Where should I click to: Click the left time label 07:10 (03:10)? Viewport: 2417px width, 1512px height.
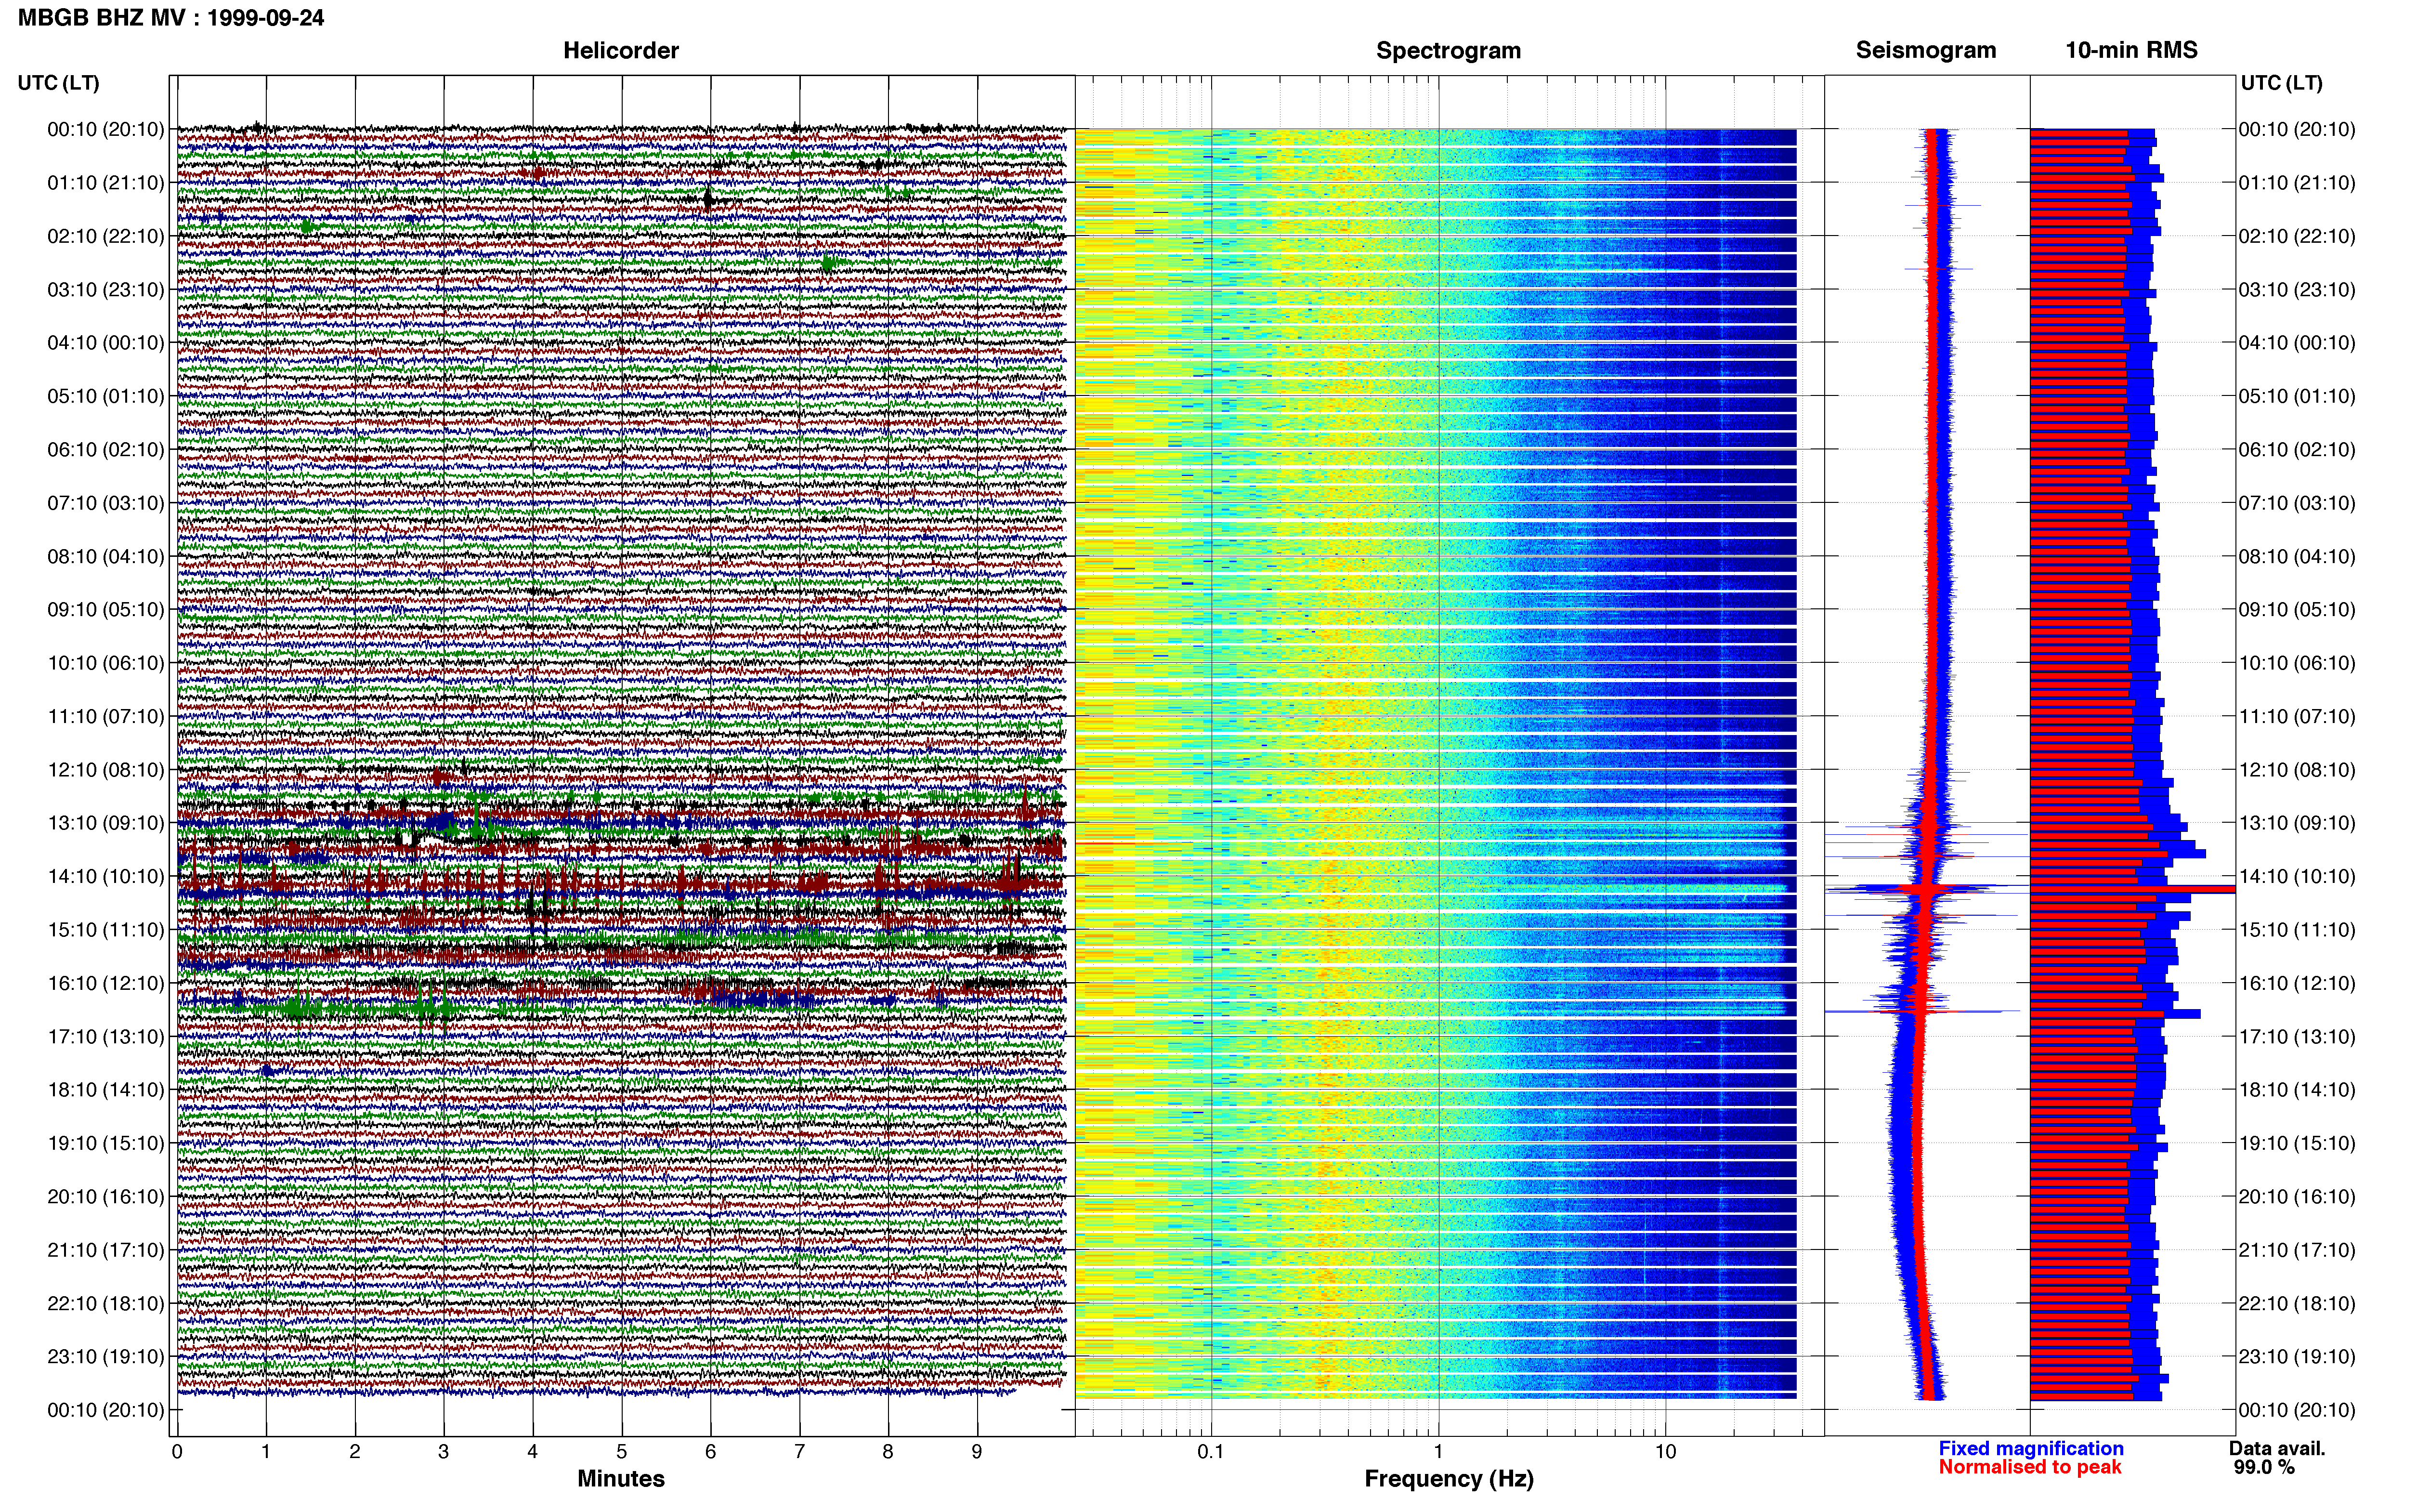point(106,503)
